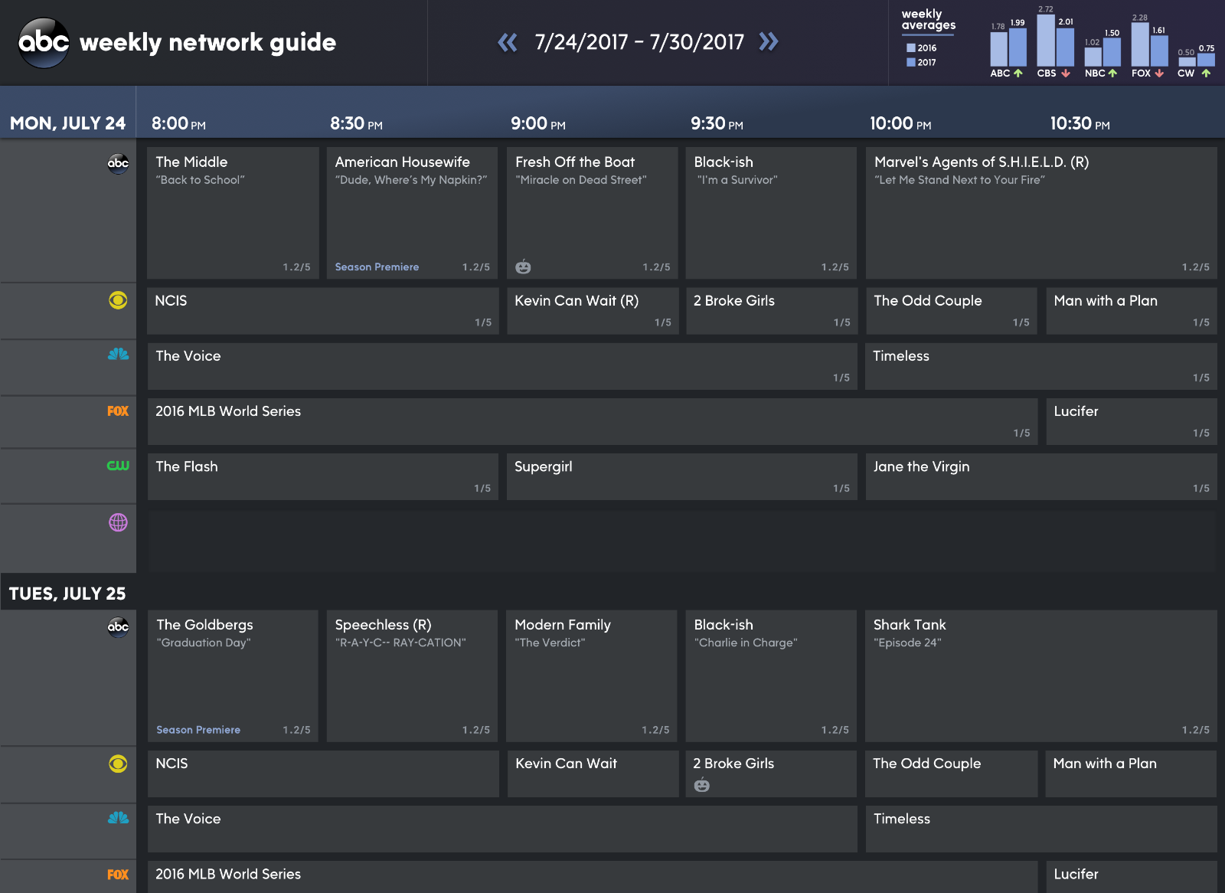Open Monday 2 Broke Girls block
This screenshot has height=893, width=1225.
(x=772, y=311)
